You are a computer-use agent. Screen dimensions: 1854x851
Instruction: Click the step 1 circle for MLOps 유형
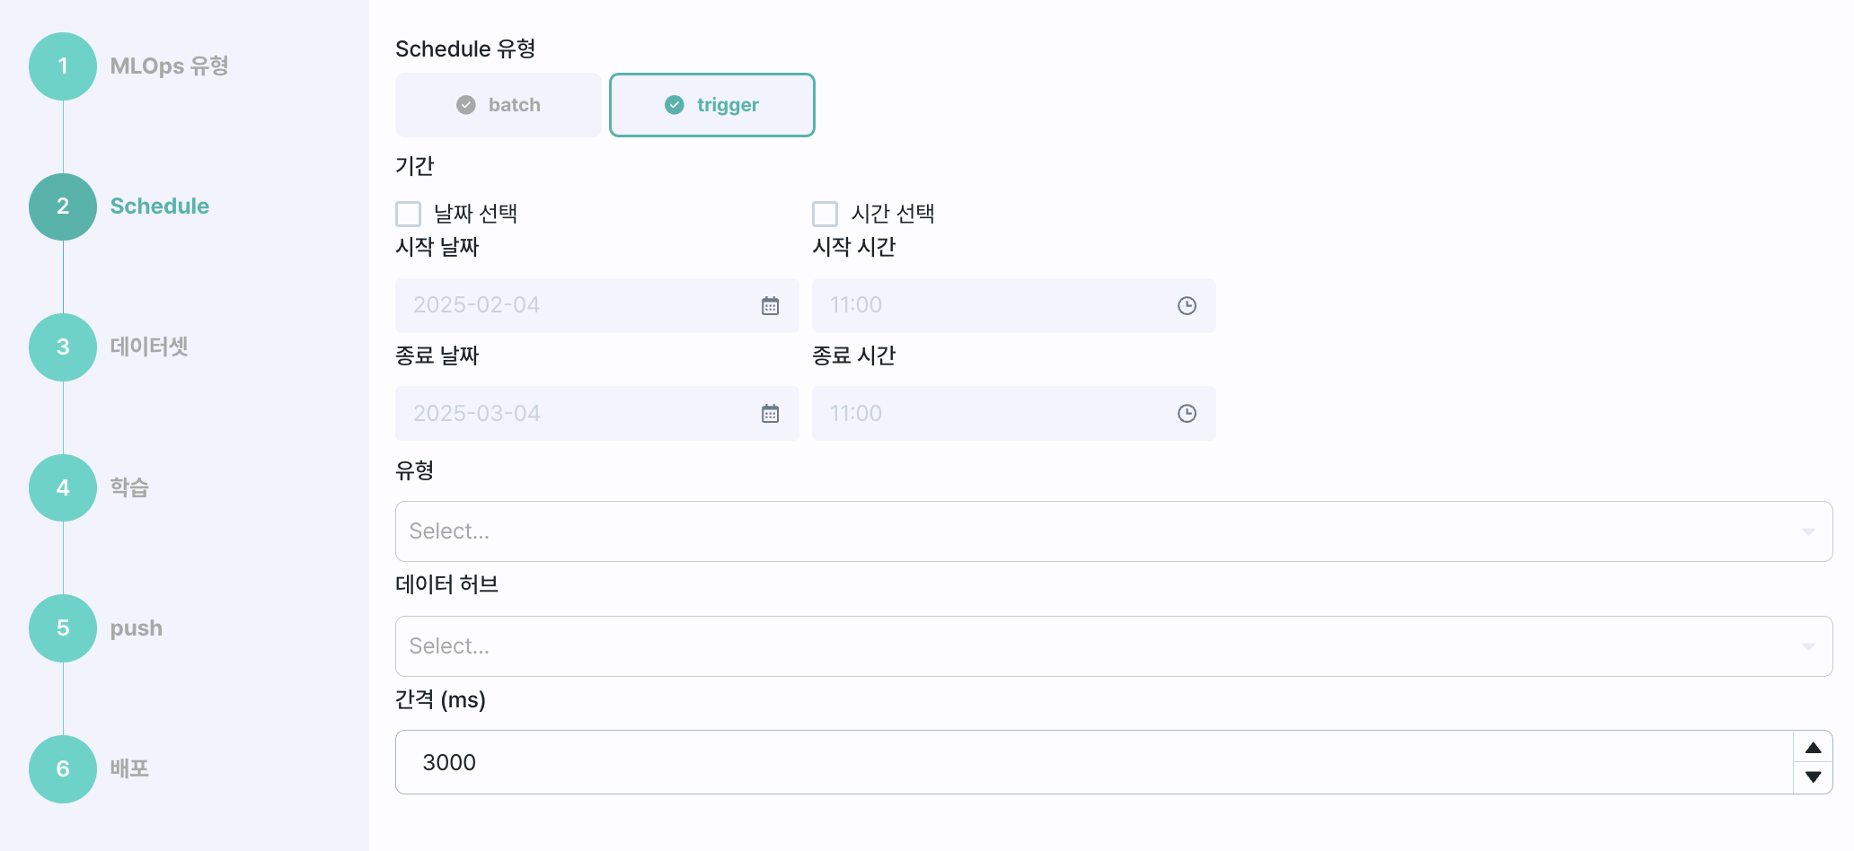63,66
